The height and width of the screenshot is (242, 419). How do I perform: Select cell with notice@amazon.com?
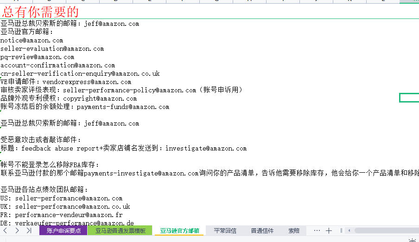click(32, 41)
